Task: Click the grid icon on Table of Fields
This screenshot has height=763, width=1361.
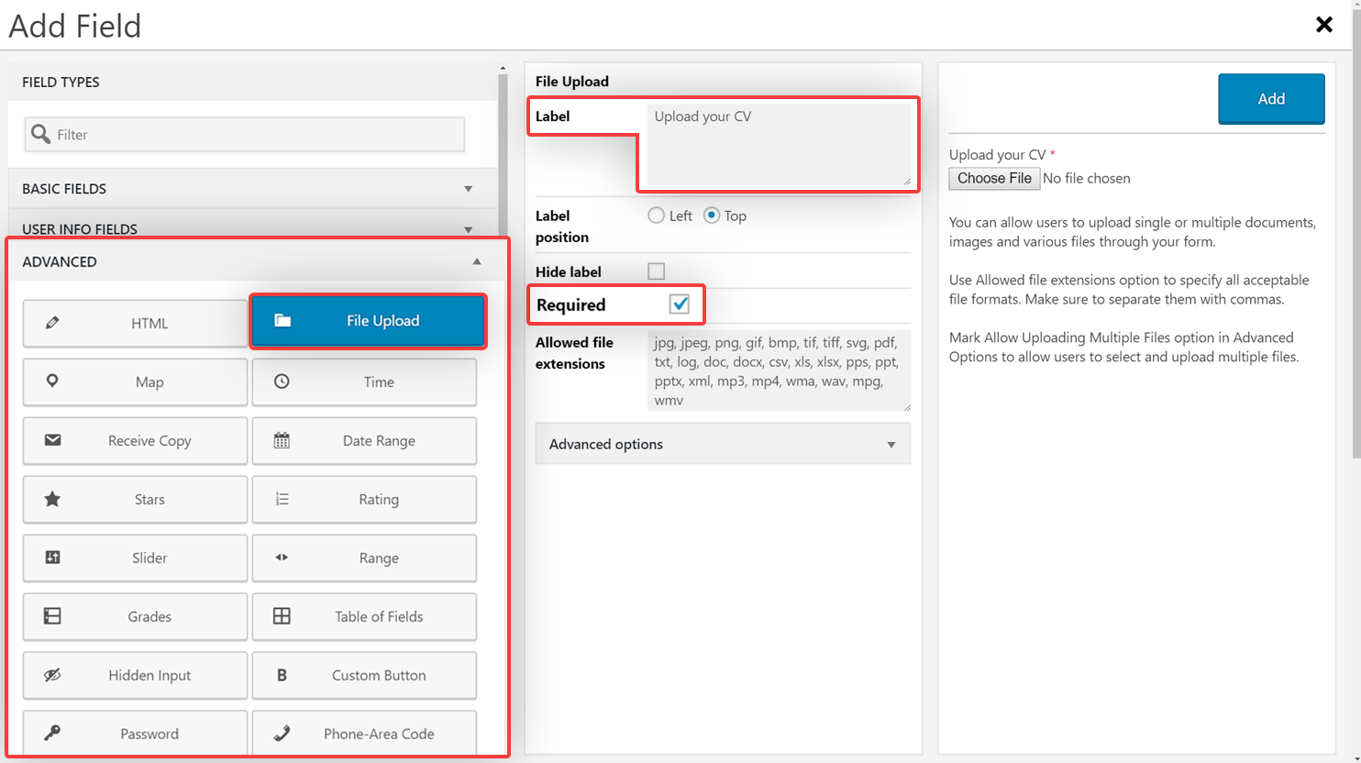Action: [282, 616]
